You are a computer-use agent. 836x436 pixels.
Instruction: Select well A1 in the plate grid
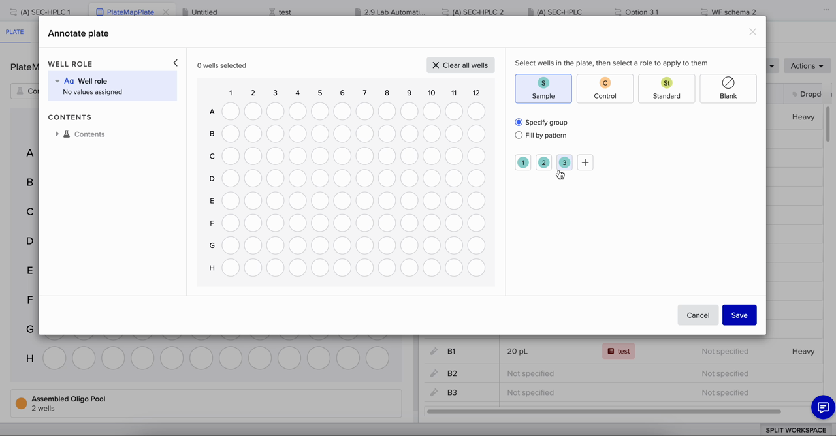[x=231, y=111]
